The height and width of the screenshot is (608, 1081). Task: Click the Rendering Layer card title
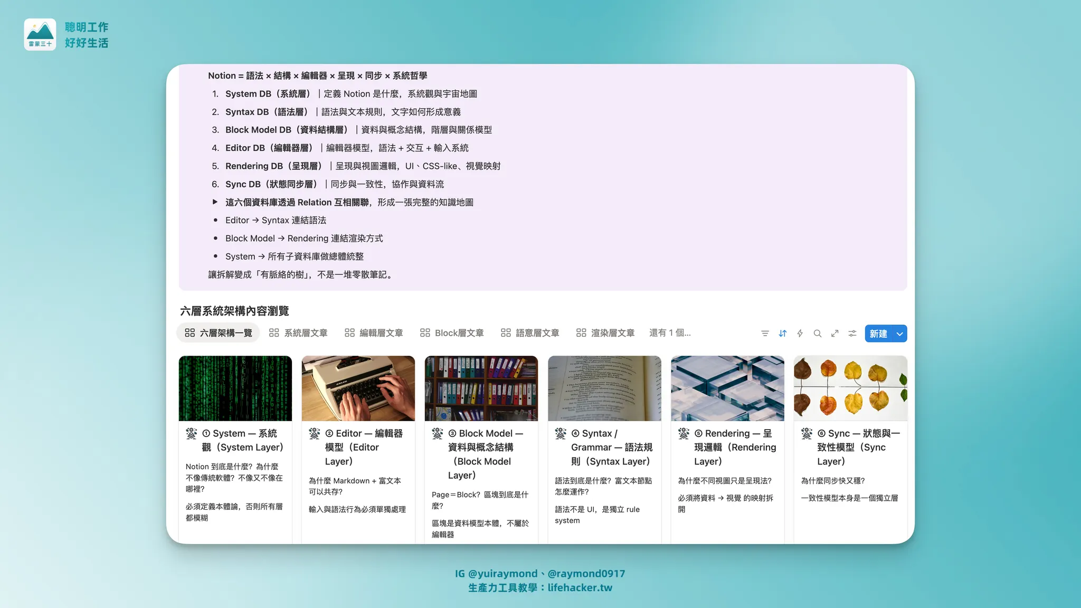[735, 447]
